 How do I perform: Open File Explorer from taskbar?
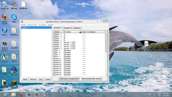[14, 95]
